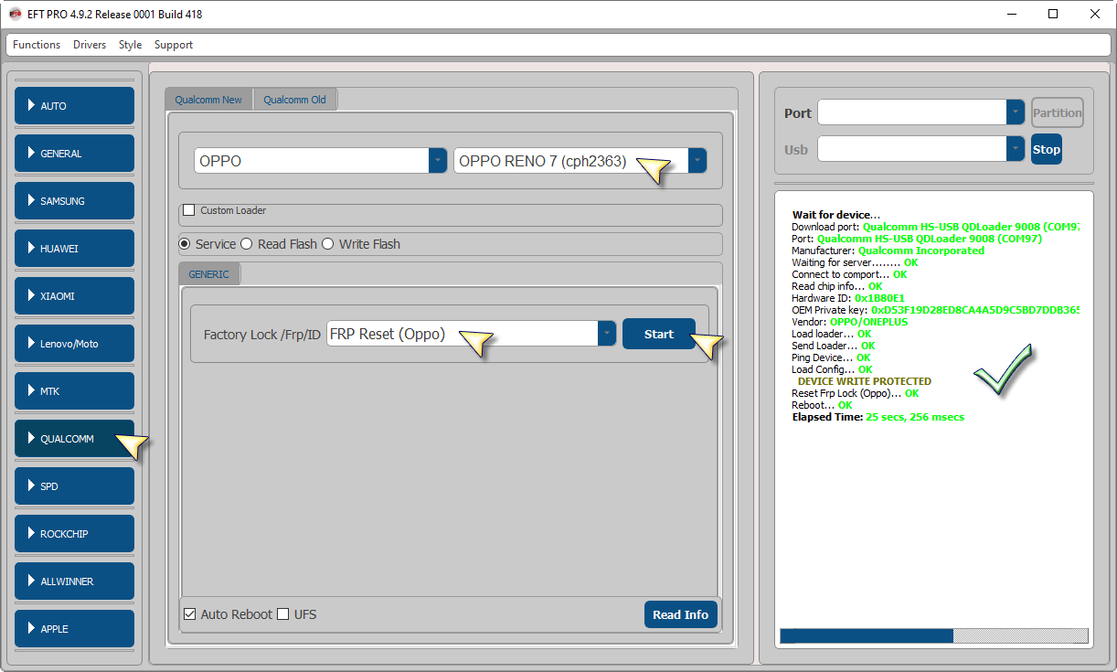Open the XIAOMI sidebar section
This screenshot has width=1117, height=672.
coord(74,296)
